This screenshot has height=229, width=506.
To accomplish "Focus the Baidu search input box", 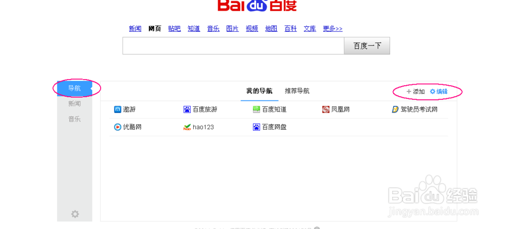I will tap(233, 46).
